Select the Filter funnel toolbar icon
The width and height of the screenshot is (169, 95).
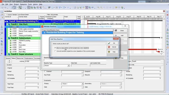click(x=60, y=8)
